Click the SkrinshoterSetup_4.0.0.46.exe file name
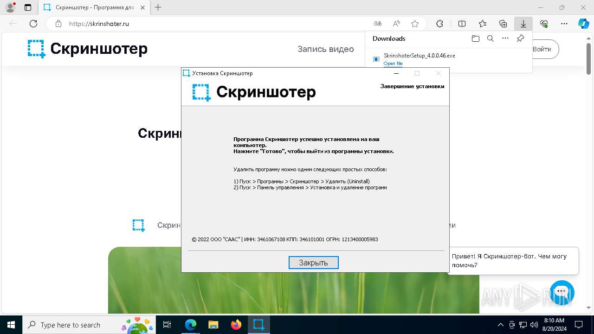This screenshot has height=334, width=594. tap(419, 55)
